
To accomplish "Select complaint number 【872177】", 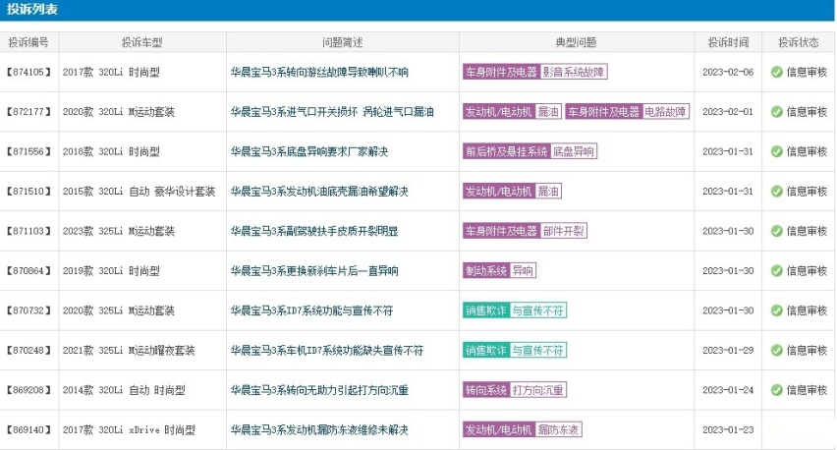I will tap(28, 112).
